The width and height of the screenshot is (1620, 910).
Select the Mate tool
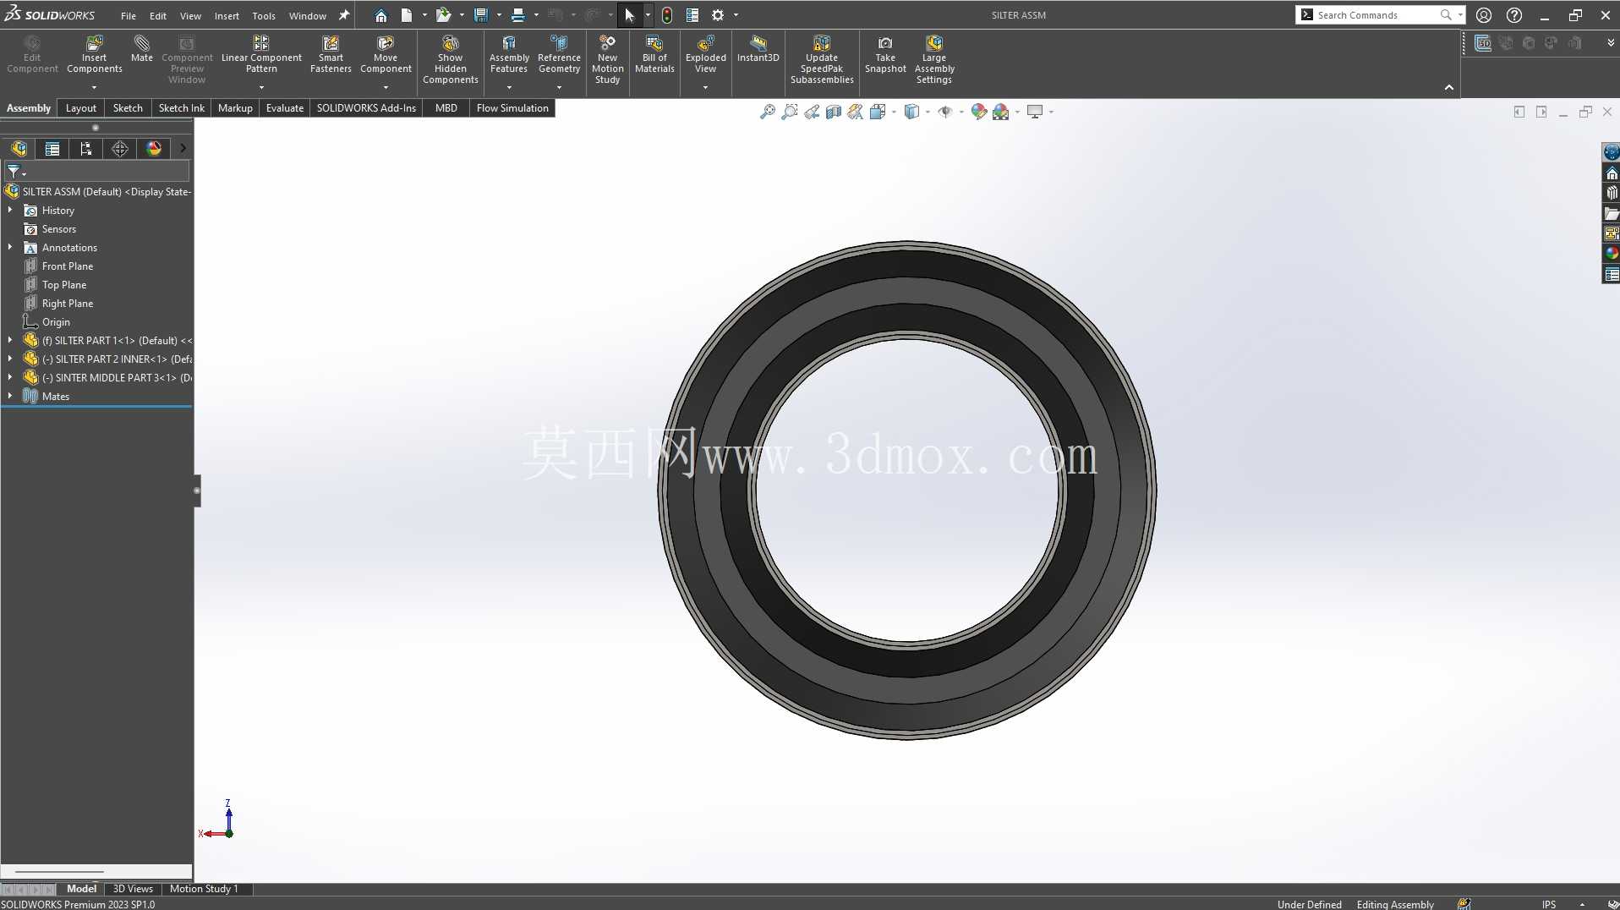[x=142, y=49]
